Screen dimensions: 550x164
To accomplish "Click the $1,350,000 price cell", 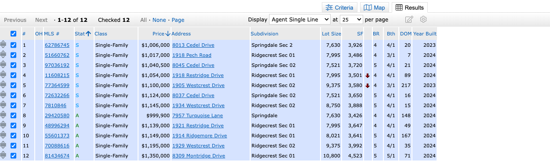I will click(155, 156).
